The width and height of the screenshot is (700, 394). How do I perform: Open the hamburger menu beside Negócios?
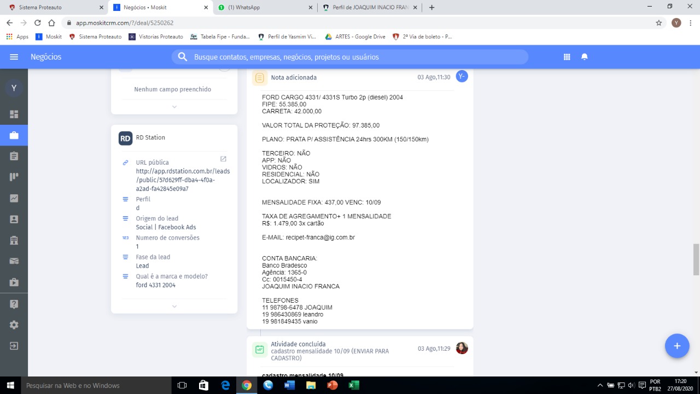(14, 57)
